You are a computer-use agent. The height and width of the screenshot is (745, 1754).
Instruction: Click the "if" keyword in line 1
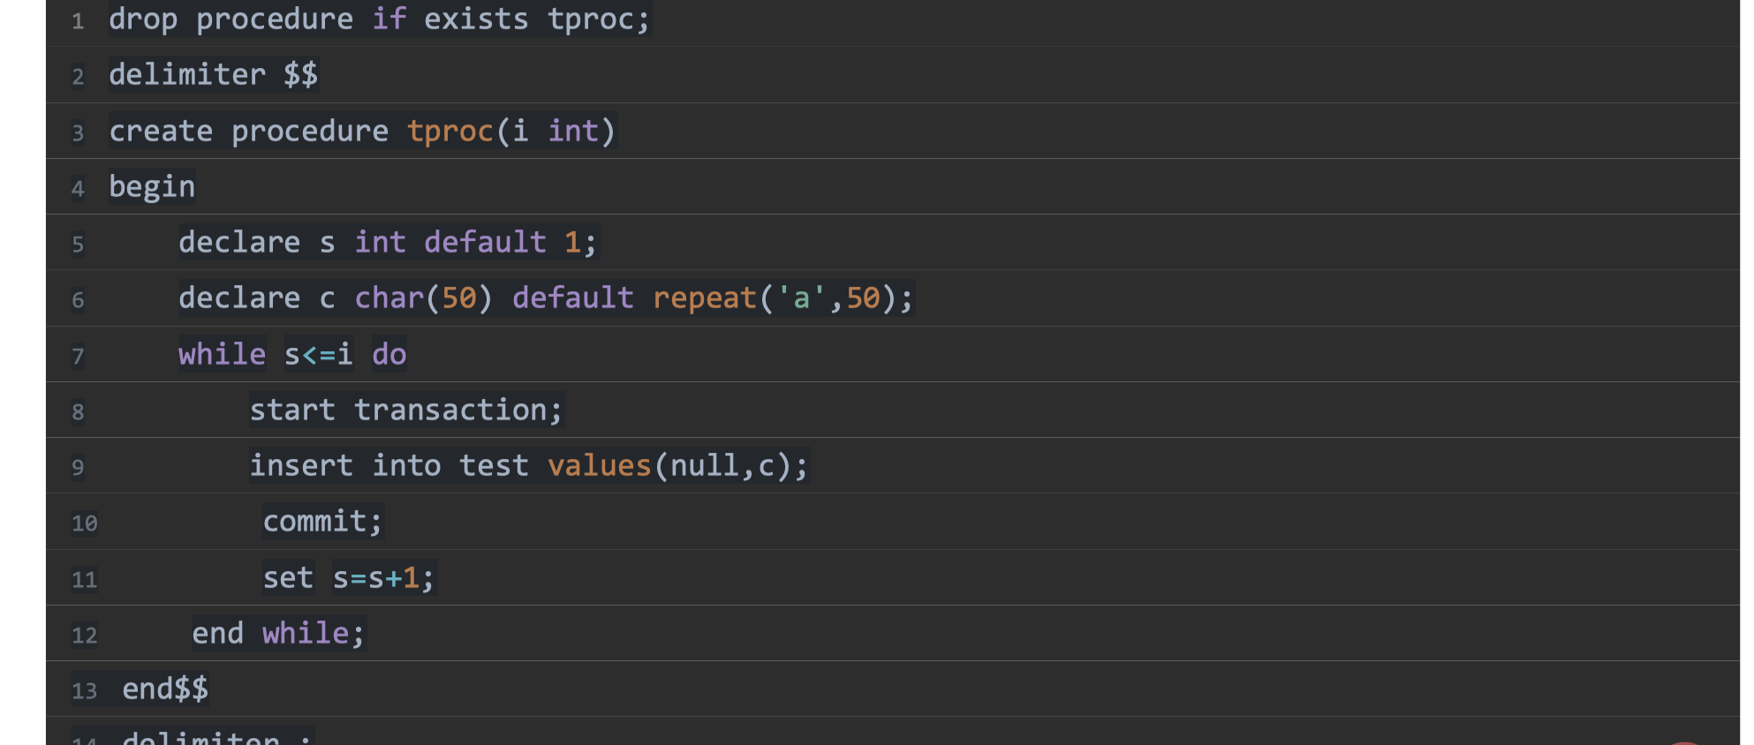389,19
